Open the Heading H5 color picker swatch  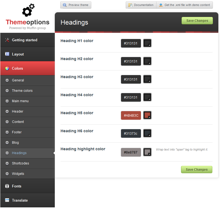tap(147, 115)
